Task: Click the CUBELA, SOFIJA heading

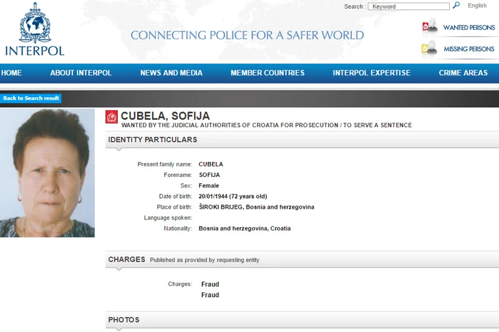Action: pyautogui.click(x=165, y=116)
